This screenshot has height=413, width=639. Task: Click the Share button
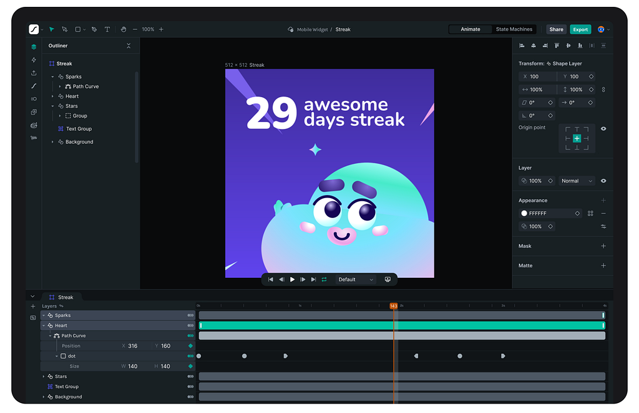pyautogui.click(x=556, y=29)
